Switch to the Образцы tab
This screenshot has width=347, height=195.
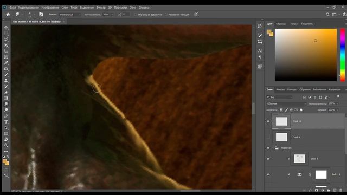[281, 24]
